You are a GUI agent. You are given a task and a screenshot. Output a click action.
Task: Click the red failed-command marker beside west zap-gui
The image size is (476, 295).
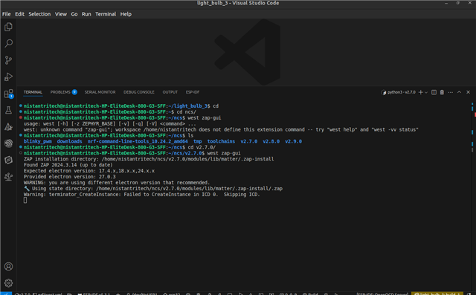coord(21,117)
